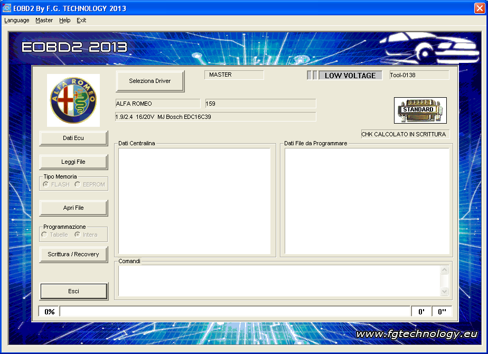The height and width of the screenshot is (354, 488).
Task: Click inside the Dati Centralina text area
Action: point(194,201)
